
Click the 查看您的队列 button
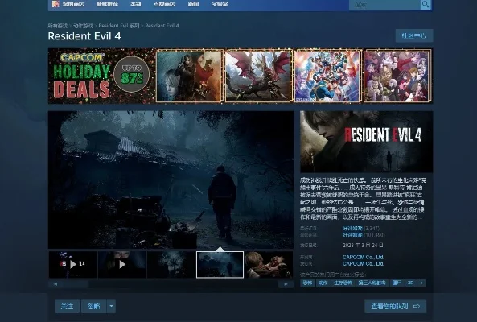395,306
